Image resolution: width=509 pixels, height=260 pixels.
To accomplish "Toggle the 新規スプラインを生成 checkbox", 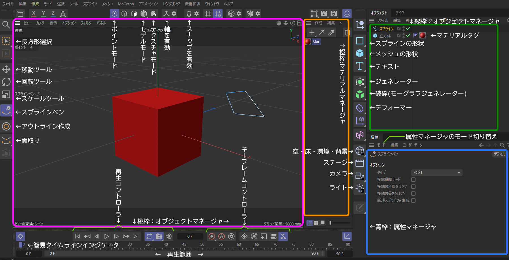I will (413, 201).
